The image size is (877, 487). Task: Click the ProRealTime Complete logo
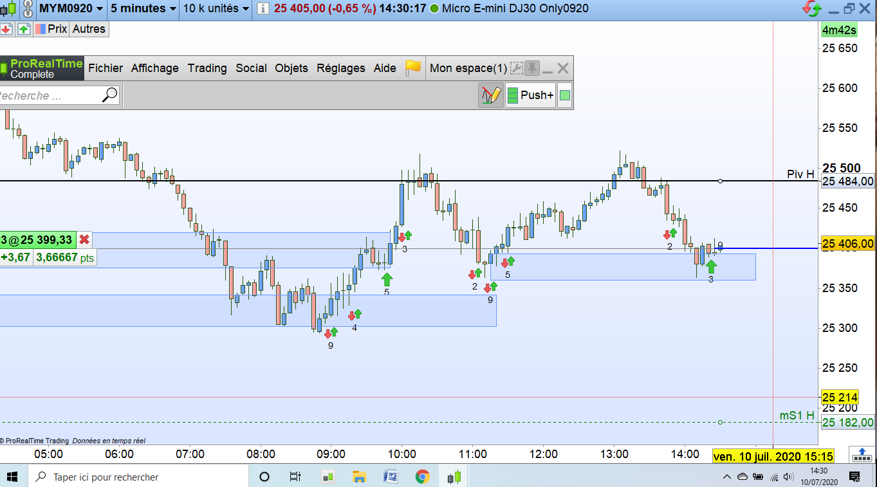(x=42, y=68)
